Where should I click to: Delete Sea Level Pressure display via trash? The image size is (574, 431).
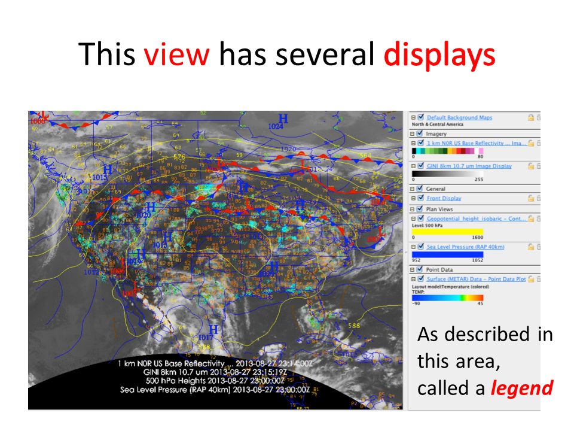[x=539, y=247]
